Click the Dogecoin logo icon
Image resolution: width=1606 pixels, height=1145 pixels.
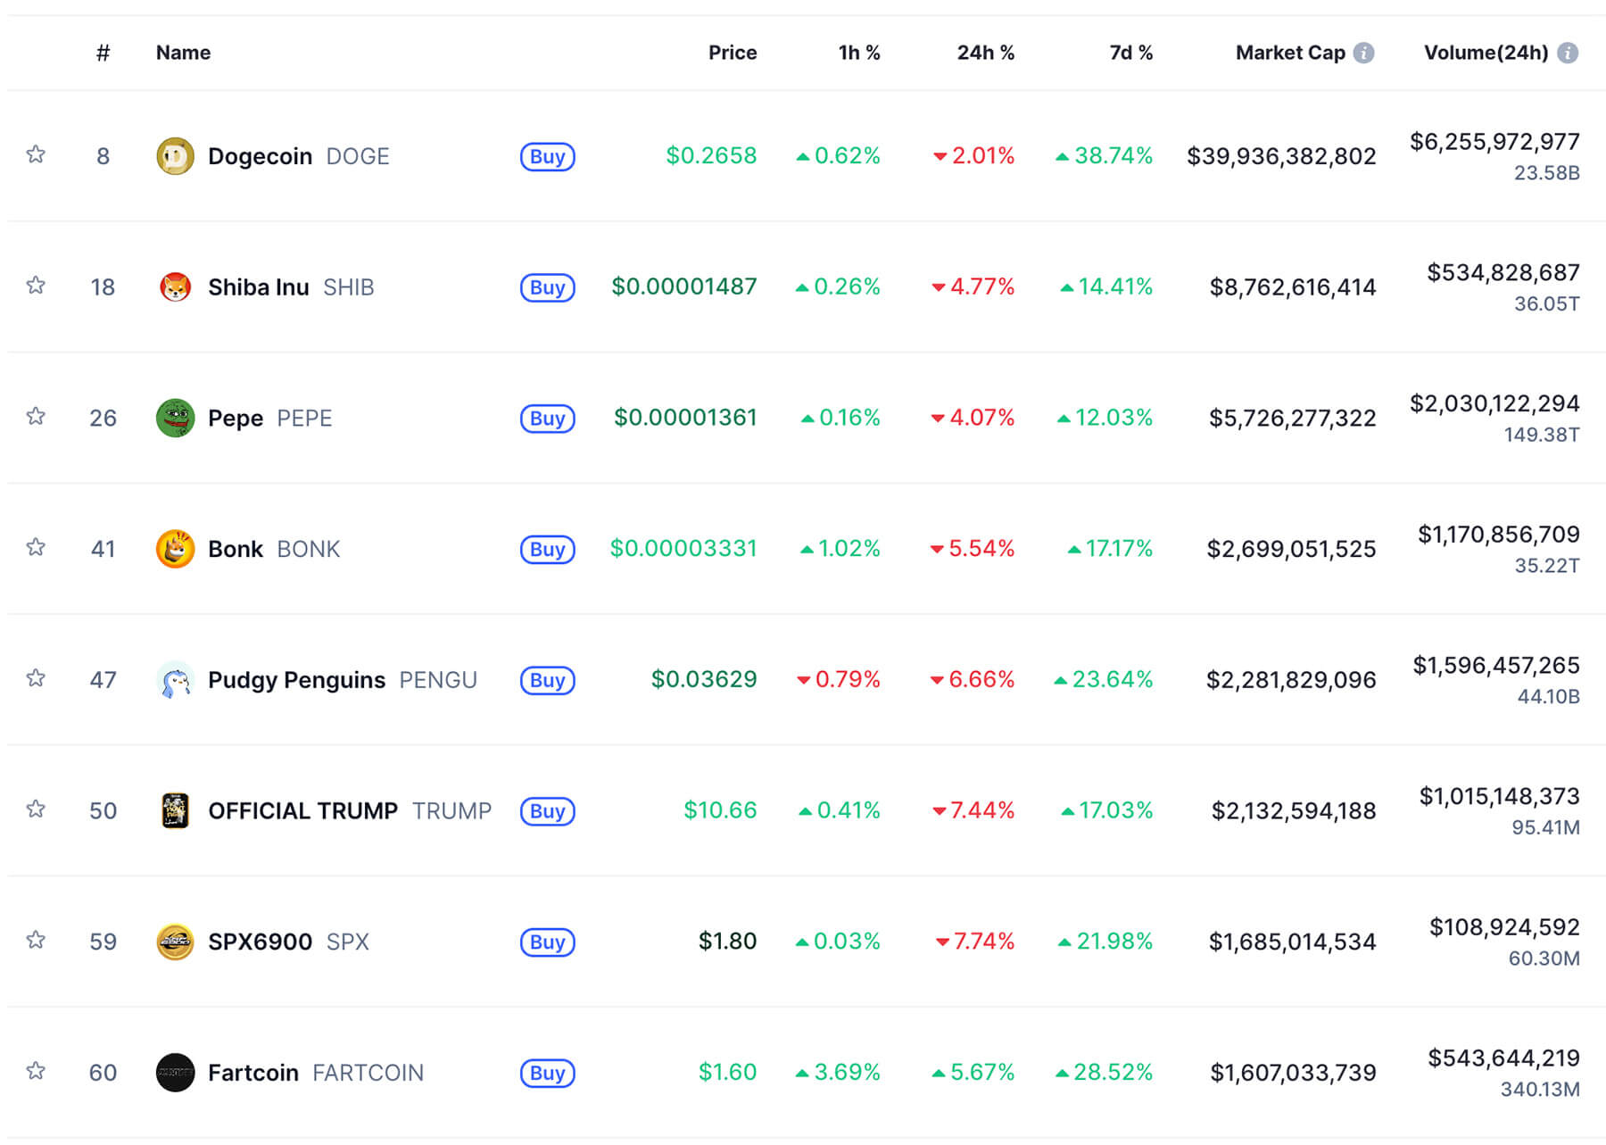(176, 155)
